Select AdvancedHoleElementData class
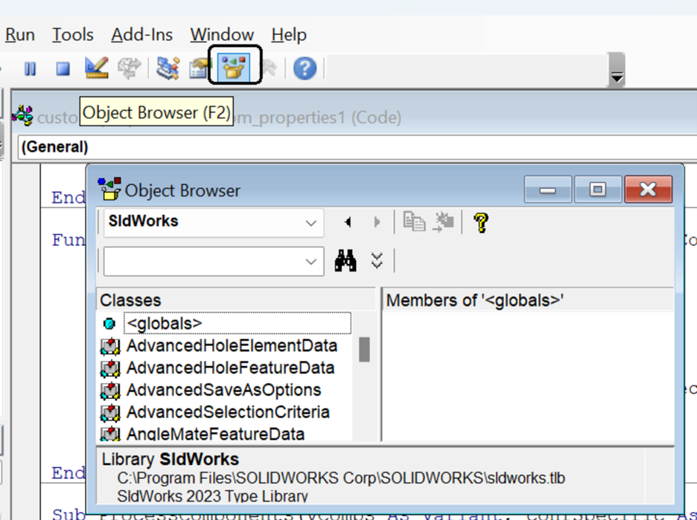 232,345
